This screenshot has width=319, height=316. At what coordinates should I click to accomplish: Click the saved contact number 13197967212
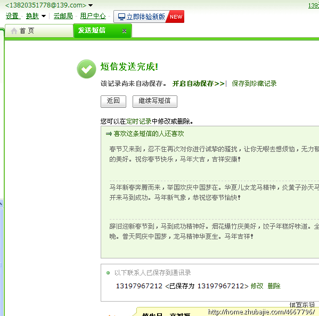[139, 286]
